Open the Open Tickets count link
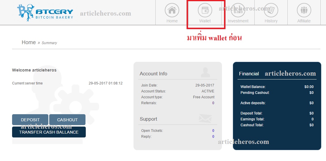The width and height of the screenshot is (326, 161). (x=213, y=131)
